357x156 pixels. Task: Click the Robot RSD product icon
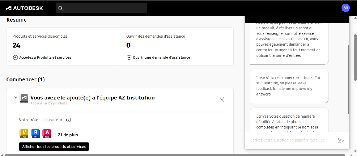[47, 133]
